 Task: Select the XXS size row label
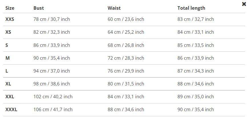coord(10,19)
